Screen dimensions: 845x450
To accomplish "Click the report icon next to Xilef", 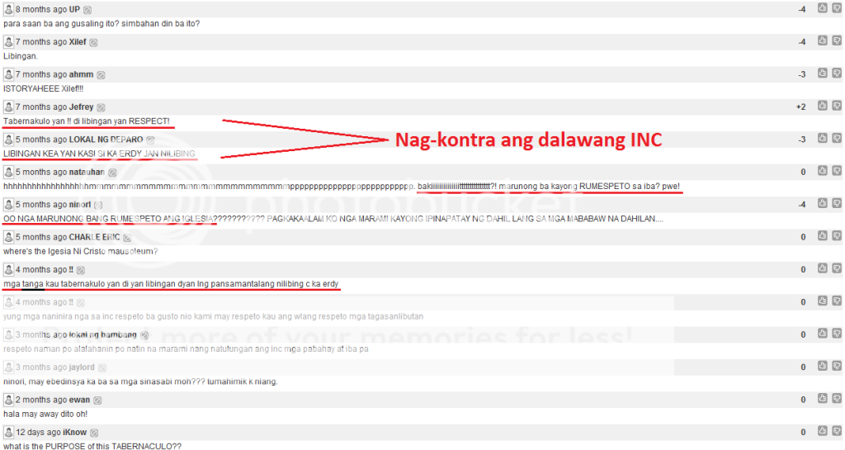I will click(x=93, y=43).
